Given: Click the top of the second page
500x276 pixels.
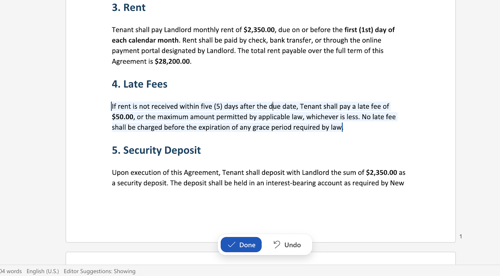Looking at the screenshot, I should tap(261, 258).
